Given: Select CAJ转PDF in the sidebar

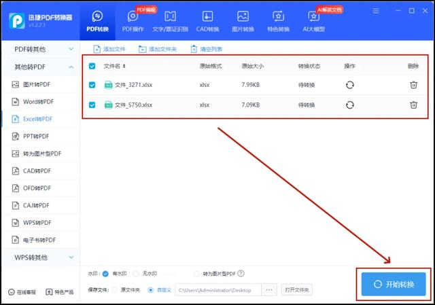Looking at the screenshot, I should click(x=41, y=205).
